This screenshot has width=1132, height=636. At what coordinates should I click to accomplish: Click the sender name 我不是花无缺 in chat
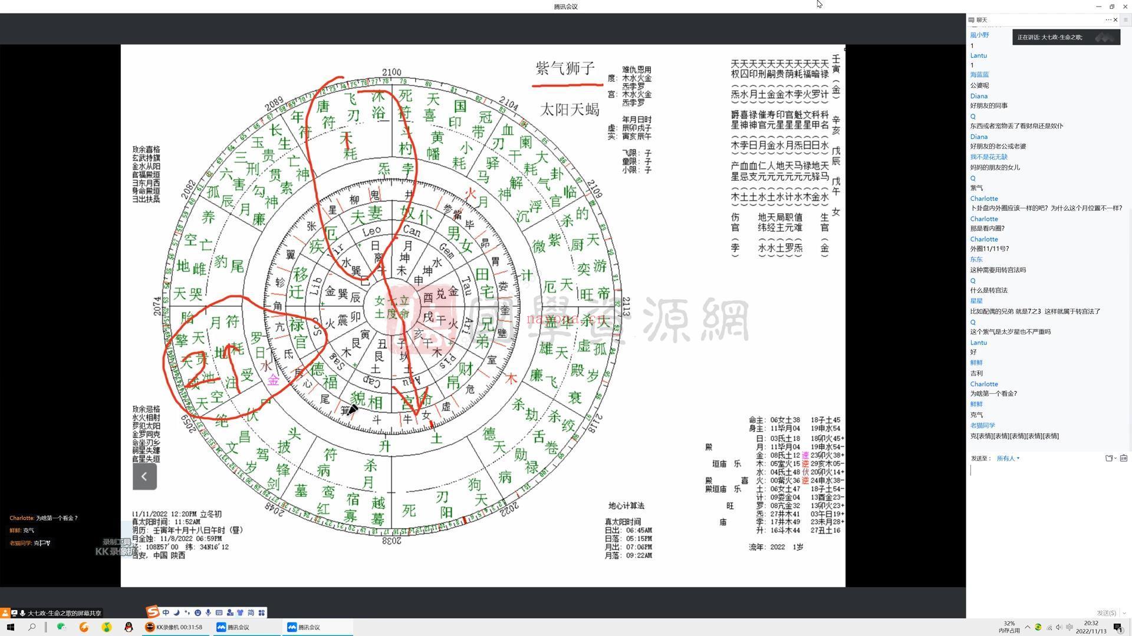(989, 157)
